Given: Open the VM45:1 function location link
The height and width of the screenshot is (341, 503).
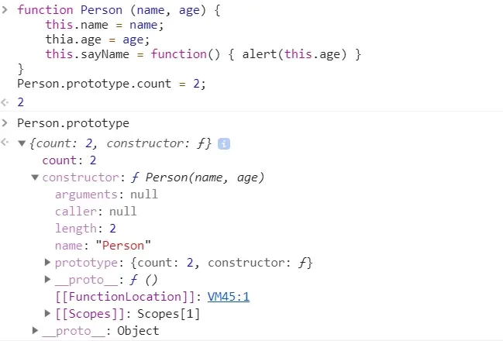Looking at the screenshot, I should point(229,297).
